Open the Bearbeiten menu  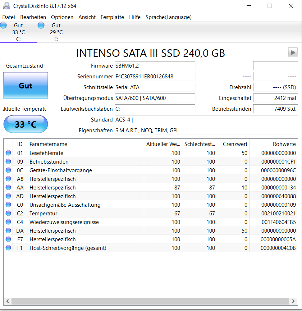click(33, 17)
